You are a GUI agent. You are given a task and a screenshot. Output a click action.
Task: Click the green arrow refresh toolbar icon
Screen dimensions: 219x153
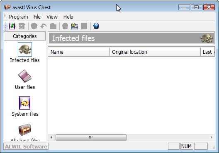(x=12, y=26)
